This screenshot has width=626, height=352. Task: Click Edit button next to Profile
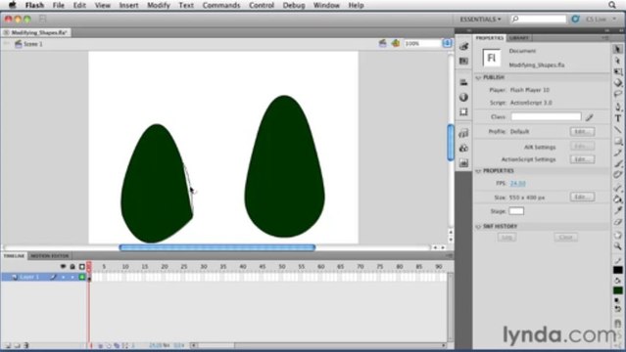point(582,132)
